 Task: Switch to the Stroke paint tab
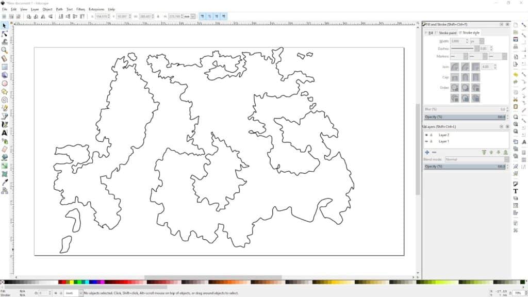pyautogui.click(x=446, y=33)
